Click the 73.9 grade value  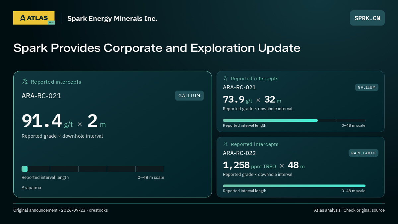tap(233, 100)
